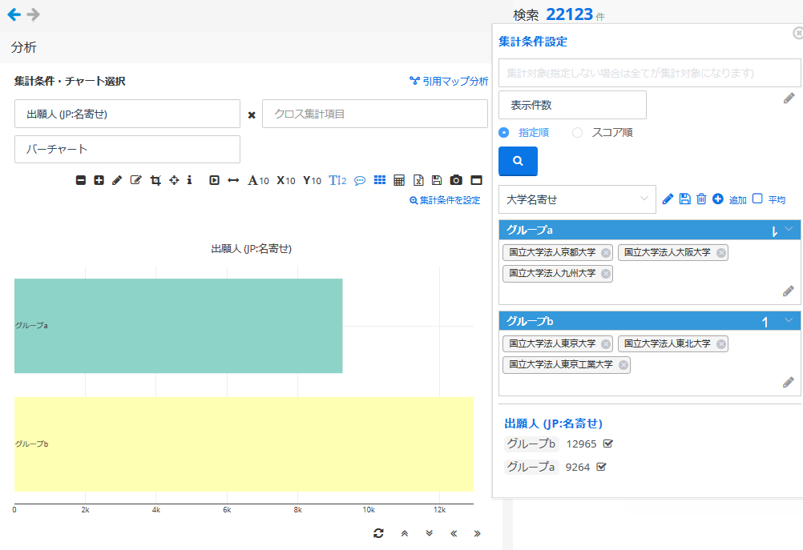
Task: Click the crosshair move icon in chart toolbar
Action: [x=174, y=180]
